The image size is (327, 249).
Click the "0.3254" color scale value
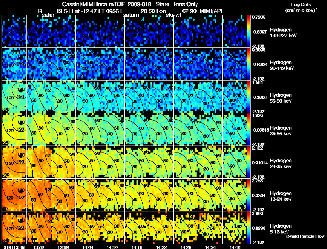pyautogui.click(x=259, y=195)
